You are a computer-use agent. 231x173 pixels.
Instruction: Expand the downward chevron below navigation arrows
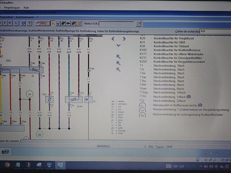pos(118,45)
